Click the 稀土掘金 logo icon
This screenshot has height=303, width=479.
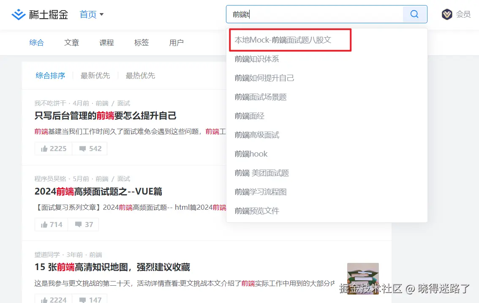pyautogui.click(x=18, y=14)
